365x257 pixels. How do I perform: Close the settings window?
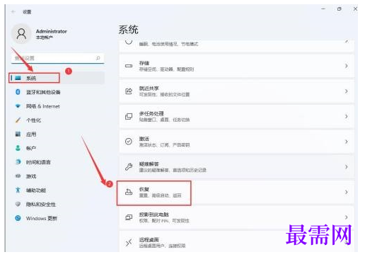tap(355, 8)
